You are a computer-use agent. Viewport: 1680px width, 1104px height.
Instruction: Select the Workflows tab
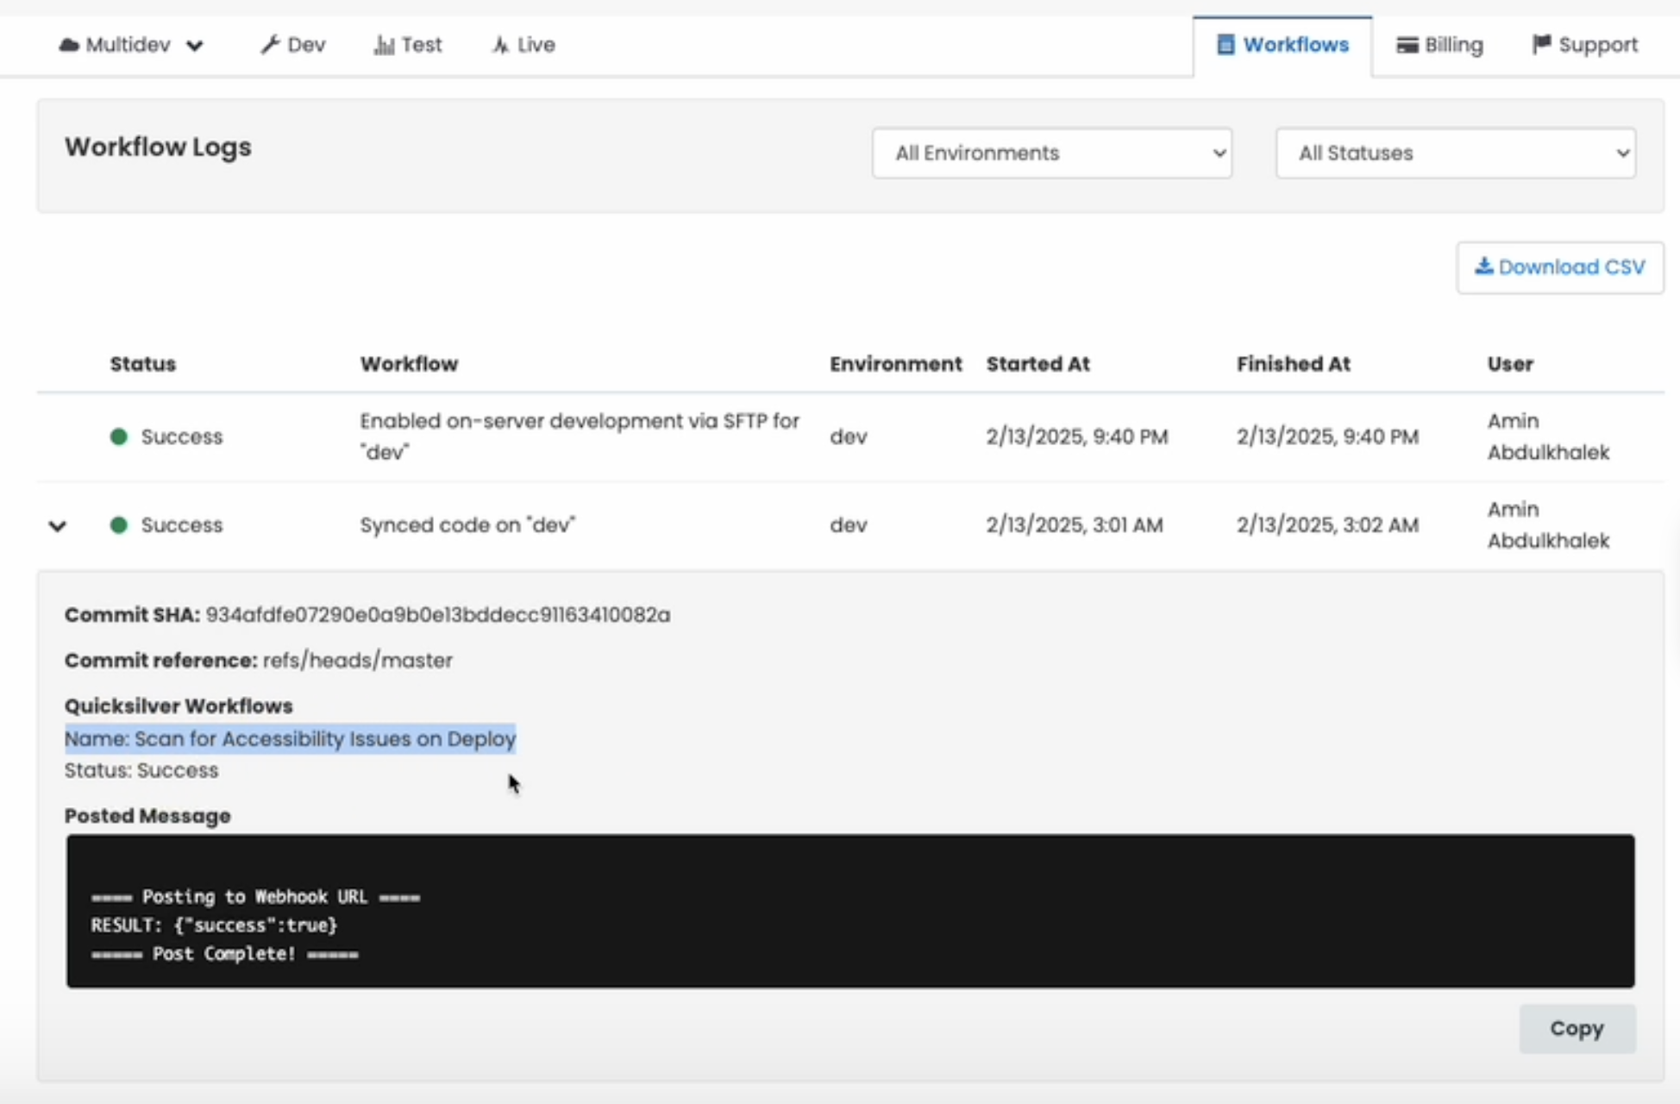pyautogui.click(x=1282, y=44)
